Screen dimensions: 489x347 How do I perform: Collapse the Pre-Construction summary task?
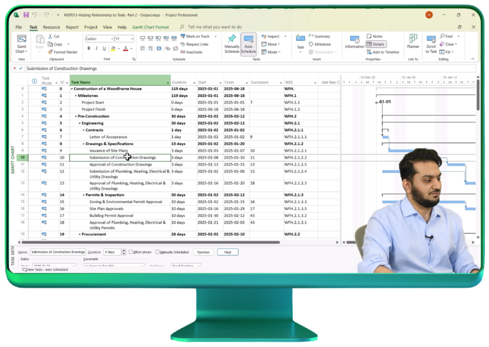(76, 117)
